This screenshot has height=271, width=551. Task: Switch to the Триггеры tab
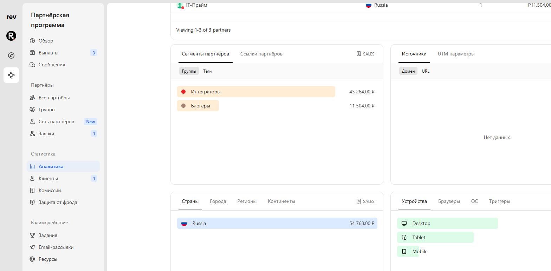click(x=500, y=201)
